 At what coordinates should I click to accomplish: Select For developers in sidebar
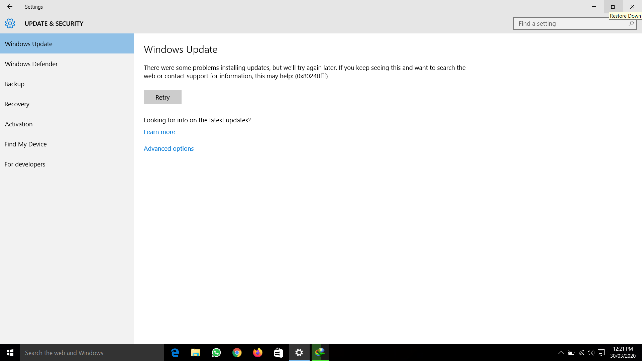[x=25, y=164]
